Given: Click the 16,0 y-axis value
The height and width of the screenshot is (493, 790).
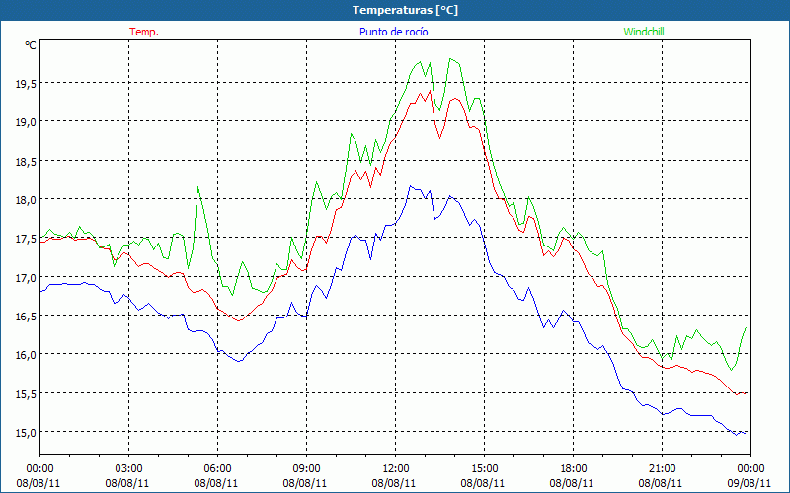Looking at the screenshot, I should (26, 355).
